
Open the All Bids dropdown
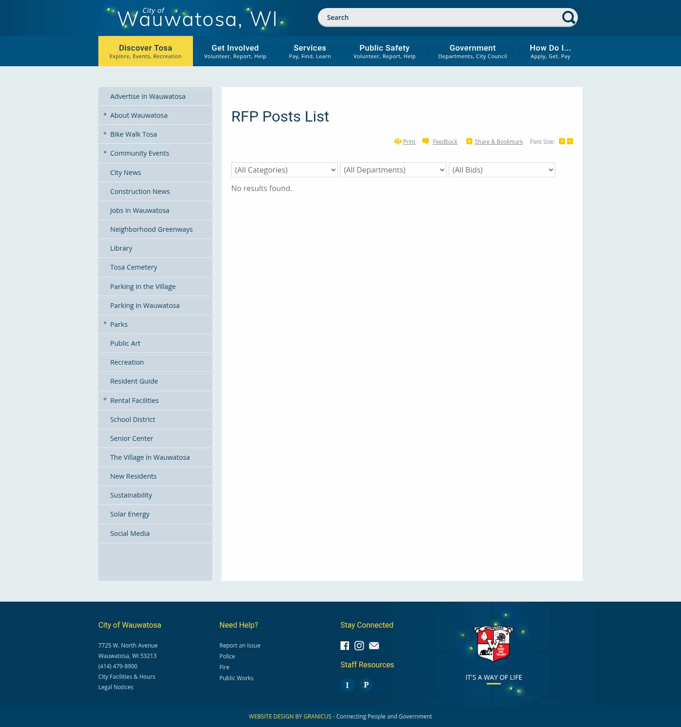click(x=502, y=170)
